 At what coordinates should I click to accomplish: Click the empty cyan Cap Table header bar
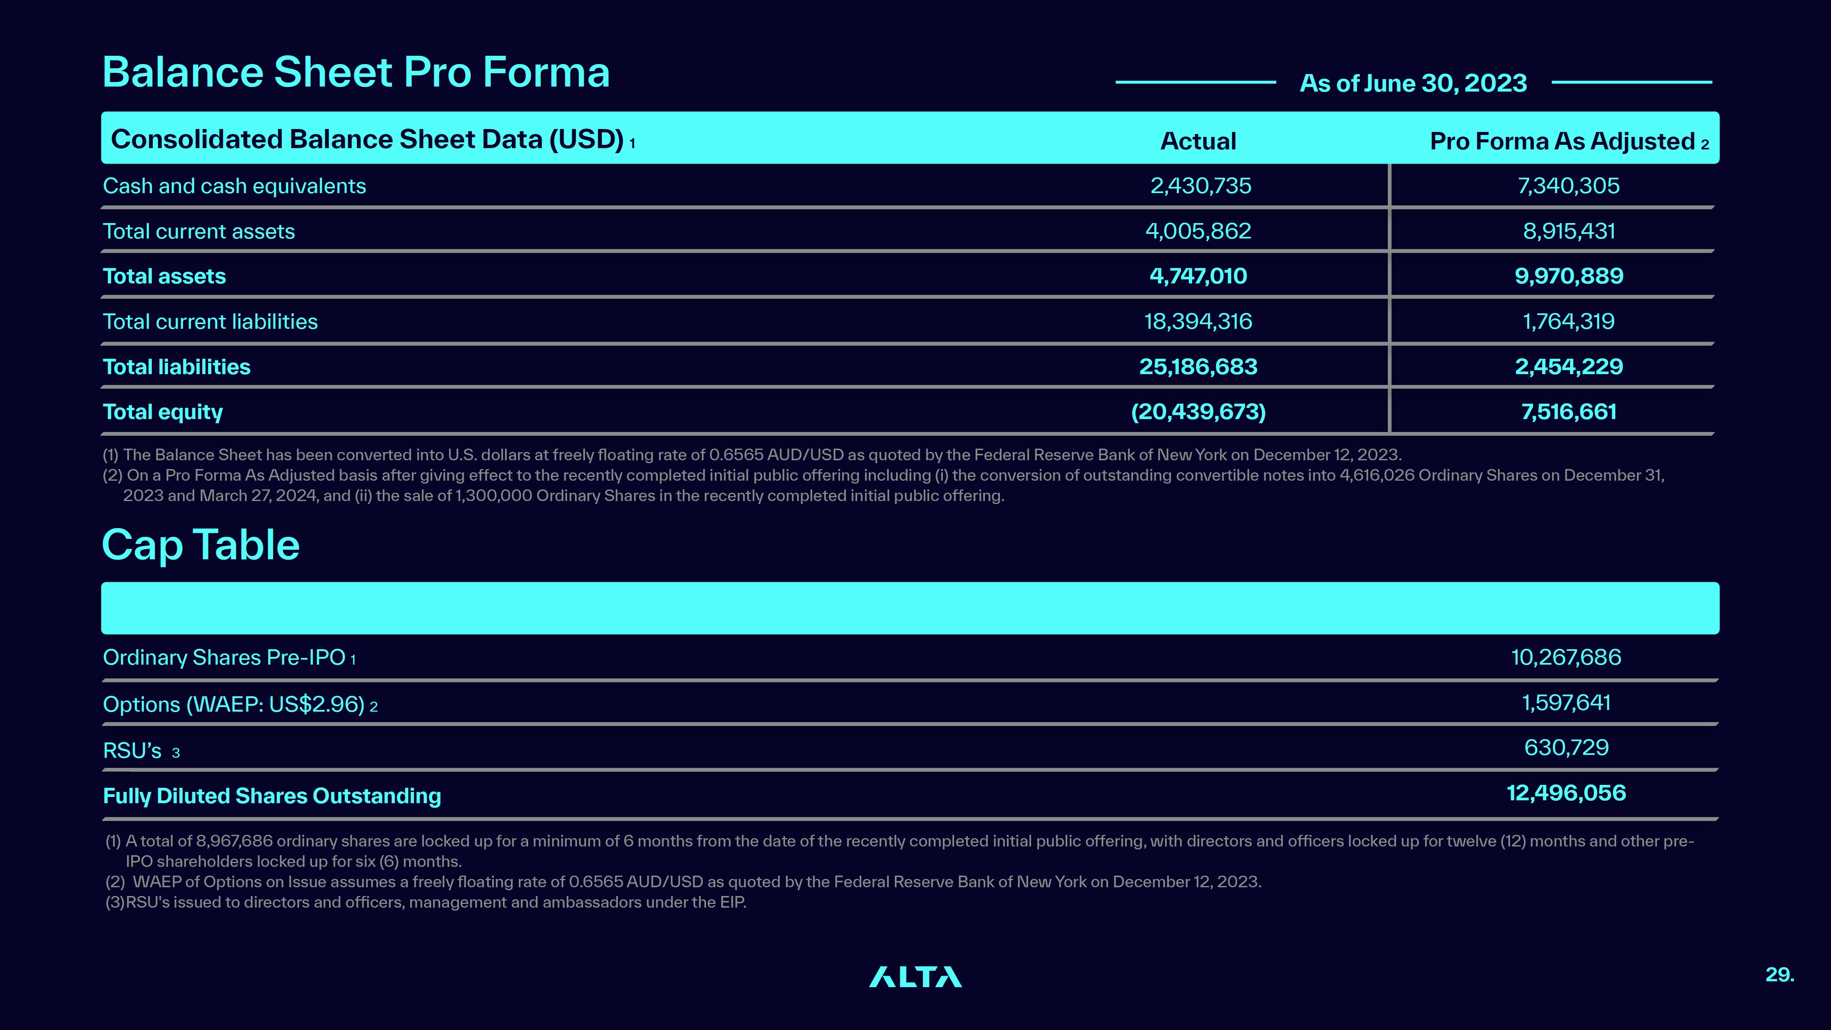pyautogui.click(x=910, y=608)
